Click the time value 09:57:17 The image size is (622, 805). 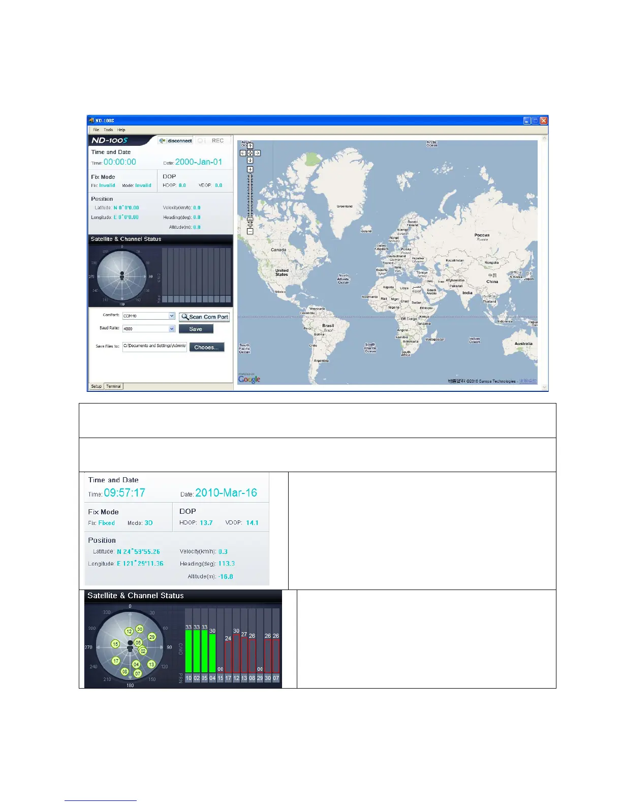coord(125,493)
